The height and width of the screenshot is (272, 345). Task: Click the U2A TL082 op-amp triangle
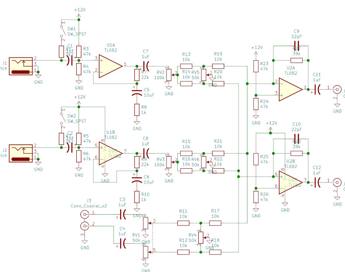(x=290, y=89)
